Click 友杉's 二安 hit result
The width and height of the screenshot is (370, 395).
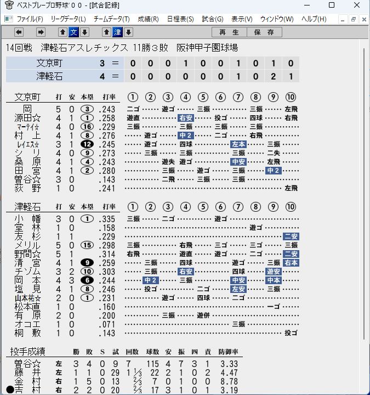pyautogui.click(x=291, y=236)
